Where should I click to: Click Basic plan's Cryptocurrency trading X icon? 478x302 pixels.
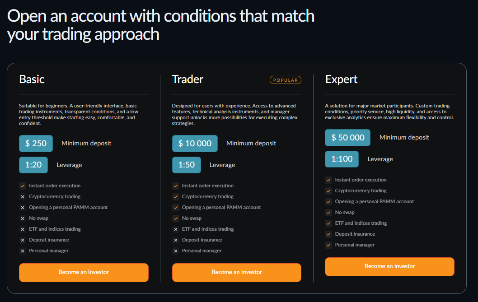click(23, 196)
